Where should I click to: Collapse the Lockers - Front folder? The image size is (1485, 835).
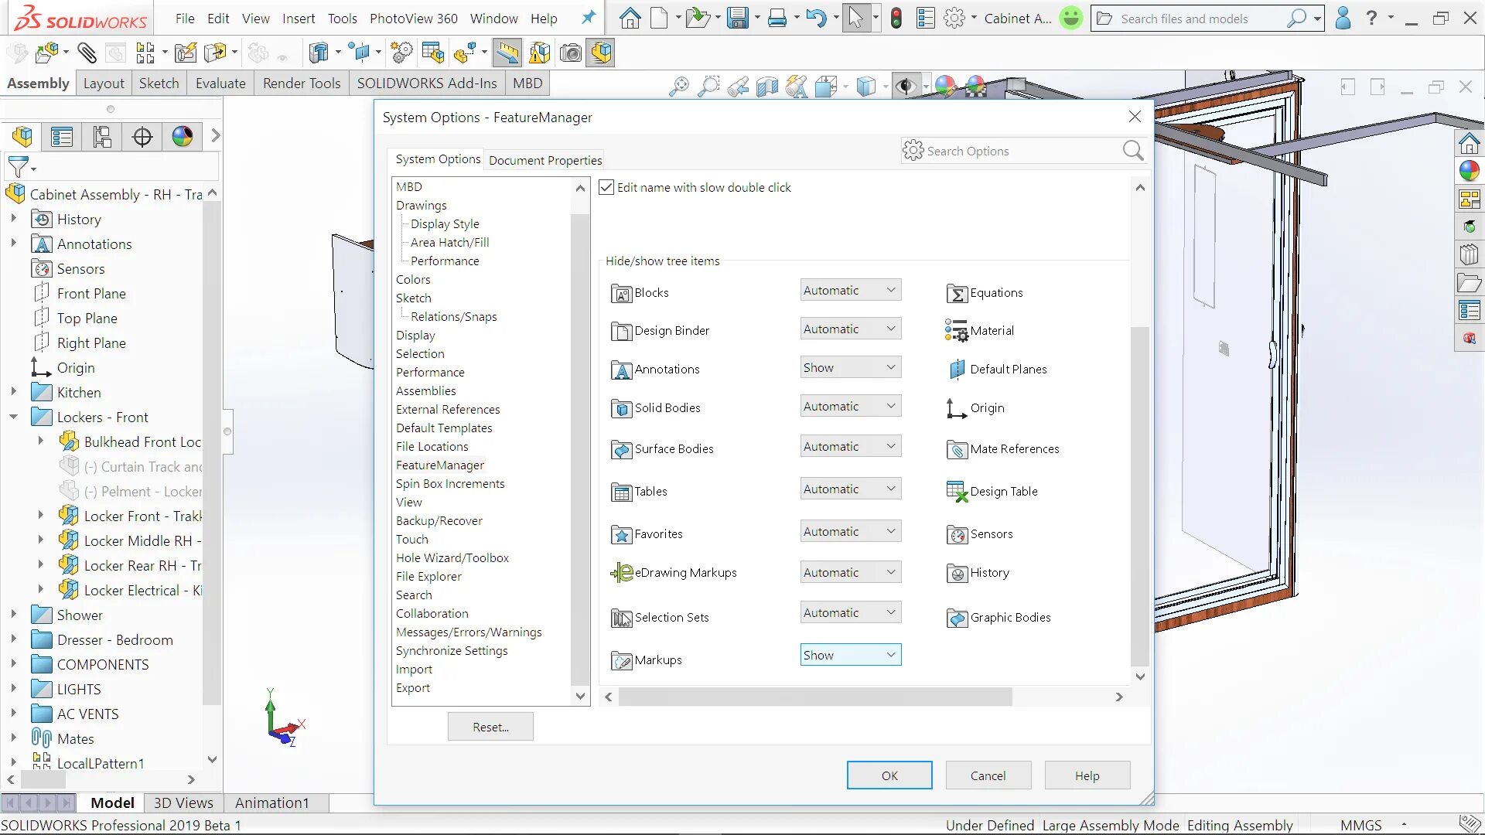point(13,417)
